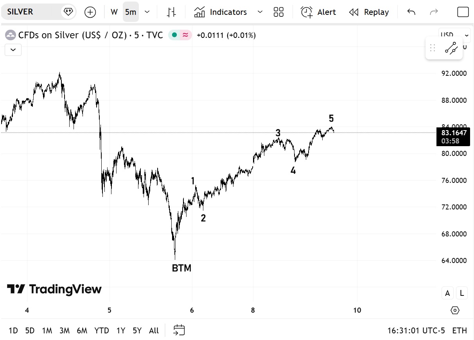This screenshot has width=474, height=340.
Task: Create a new Alert
Action: 318,12
